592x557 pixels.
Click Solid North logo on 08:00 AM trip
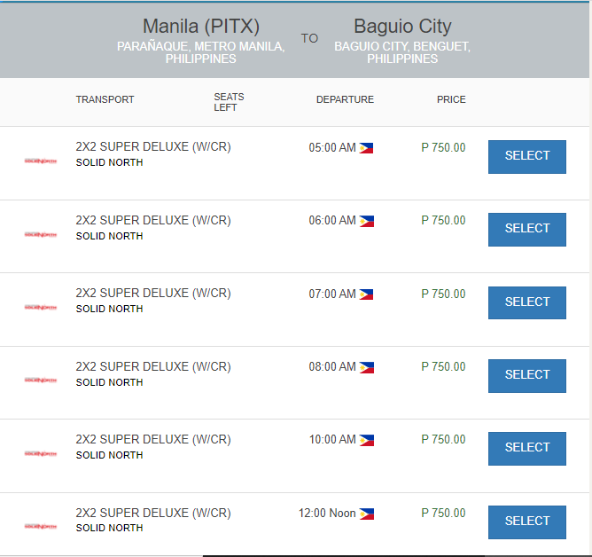[40, 380]
